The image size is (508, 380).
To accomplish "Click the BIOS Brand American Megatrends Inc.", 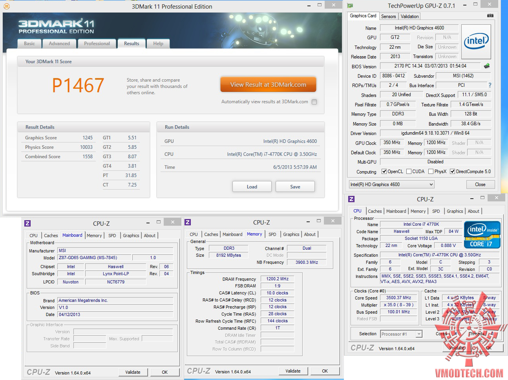I will pyautogui.click(x=115, y=300).
